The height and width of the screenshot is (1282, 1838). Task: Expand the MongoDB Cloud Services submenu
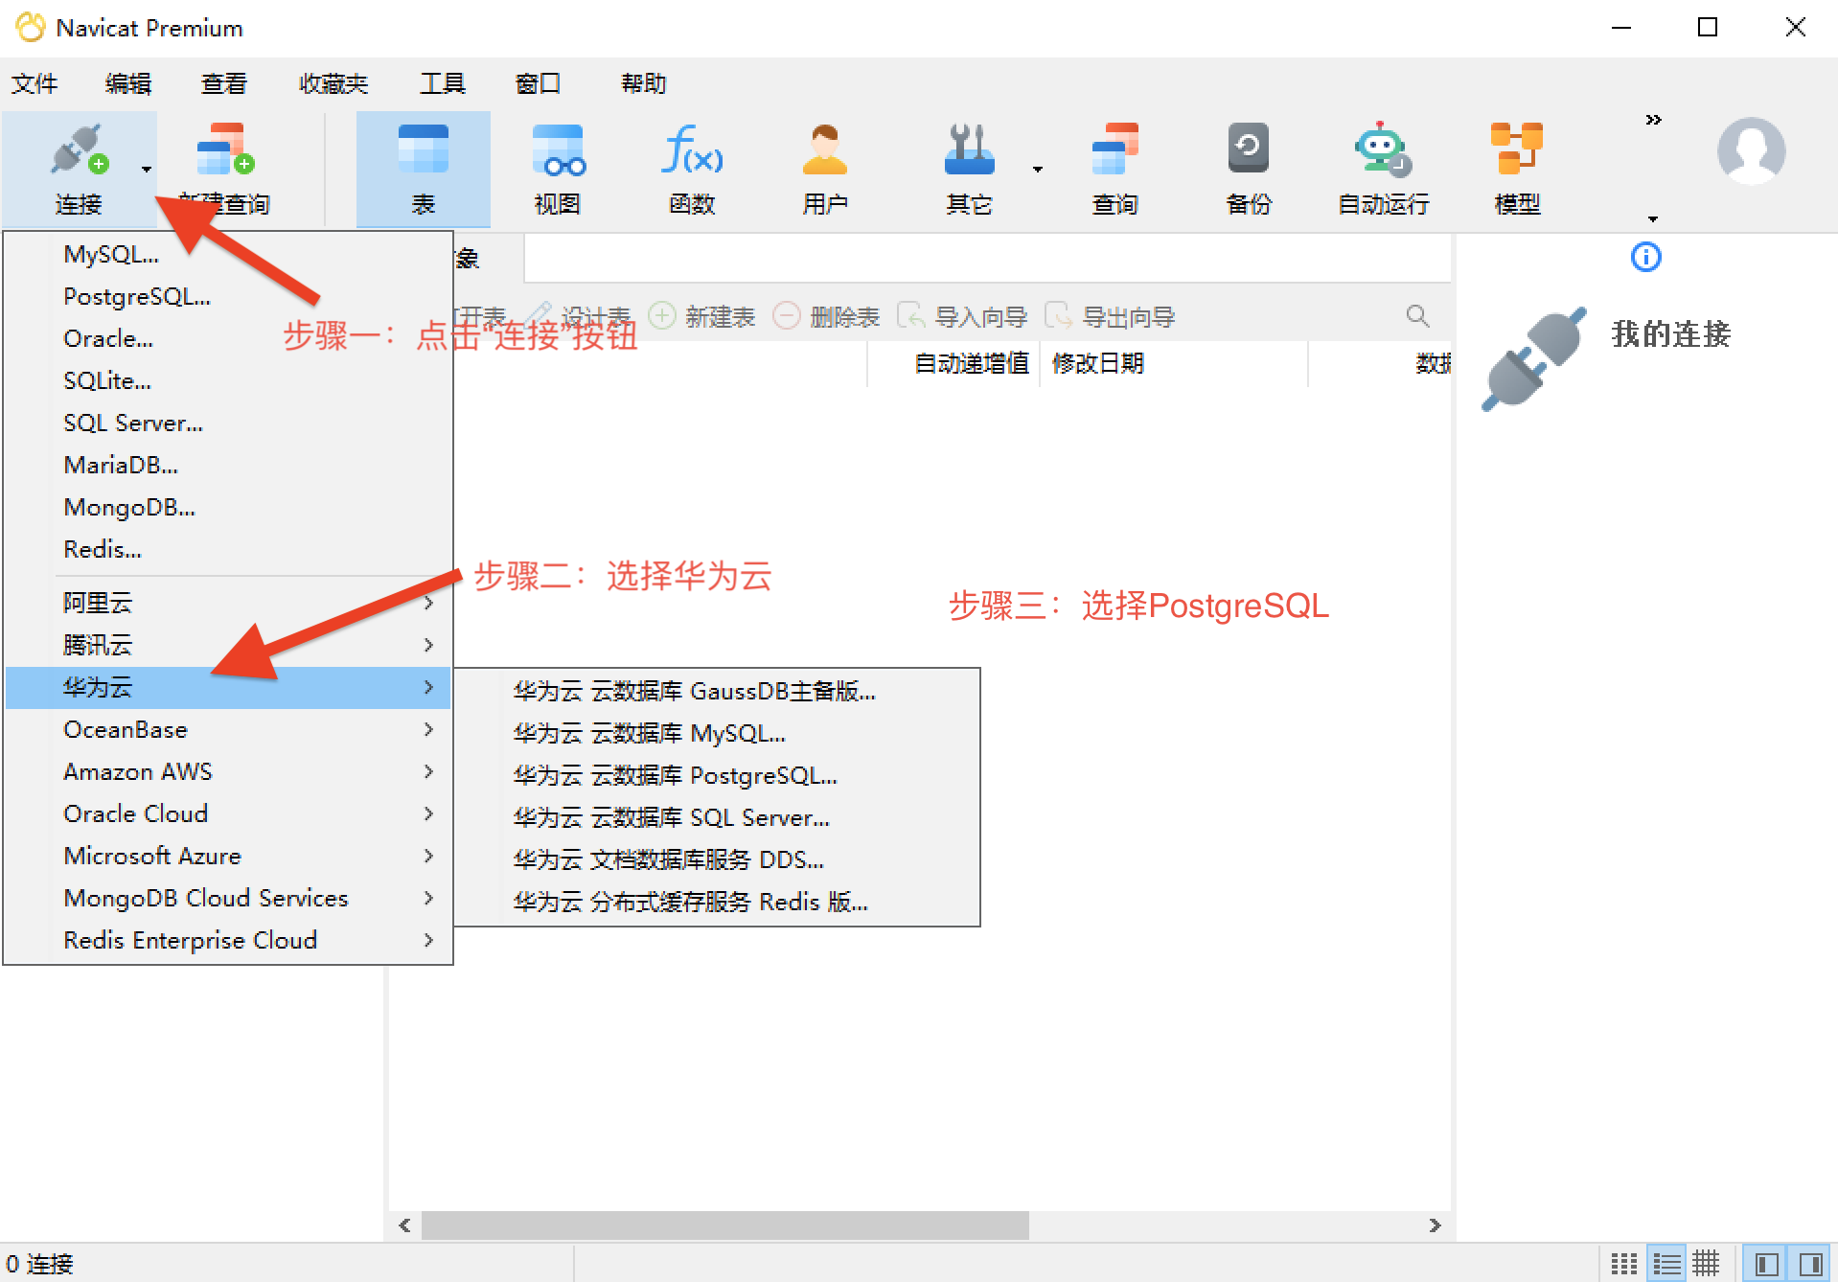[228, 898]
